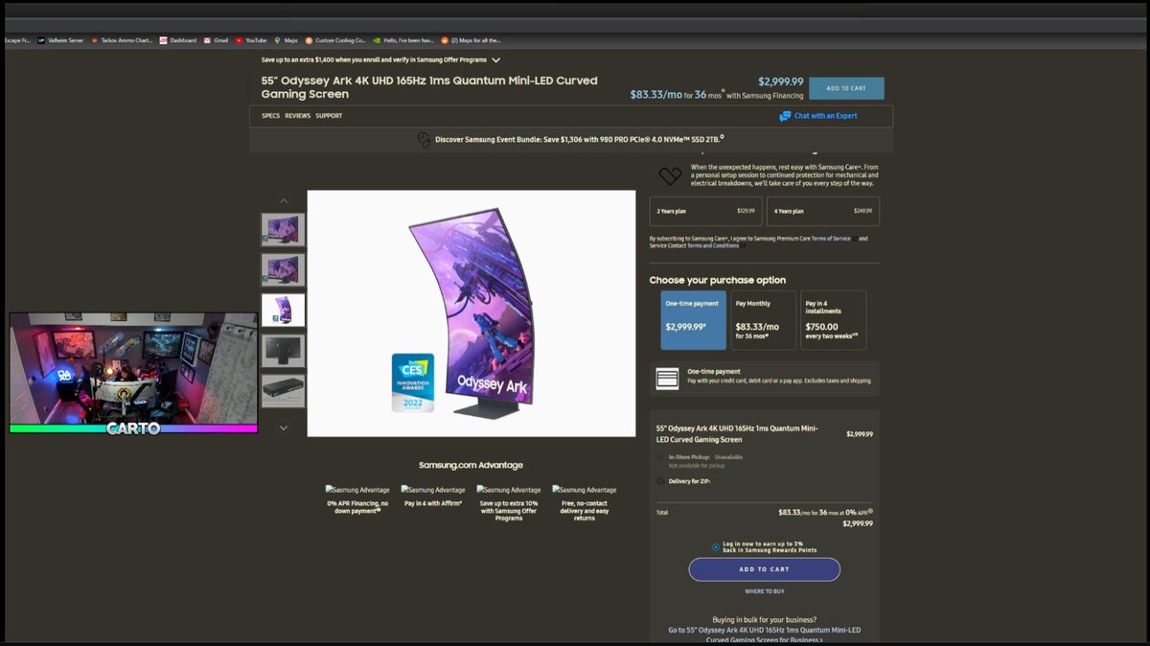The image size is (1150, 646).
Task: Open the Dashboard bookmark
Action: [178, 40]
